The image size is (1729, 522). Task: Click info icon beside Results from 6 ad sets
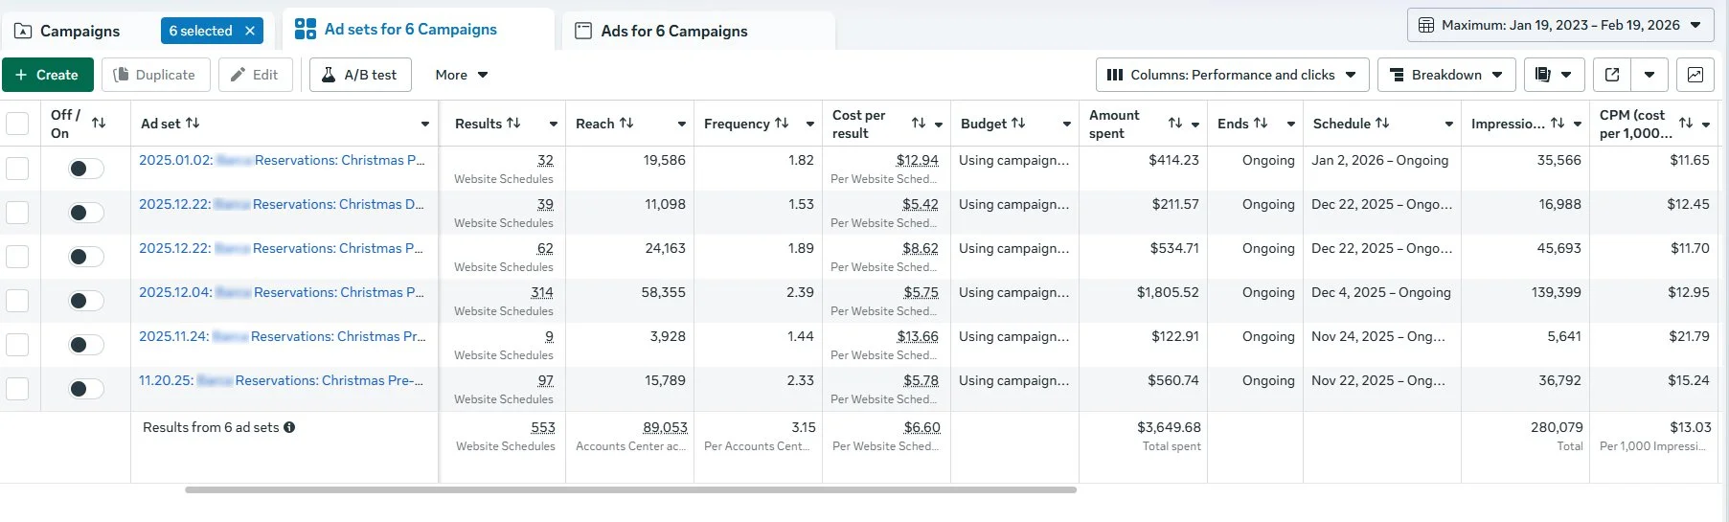289,427
